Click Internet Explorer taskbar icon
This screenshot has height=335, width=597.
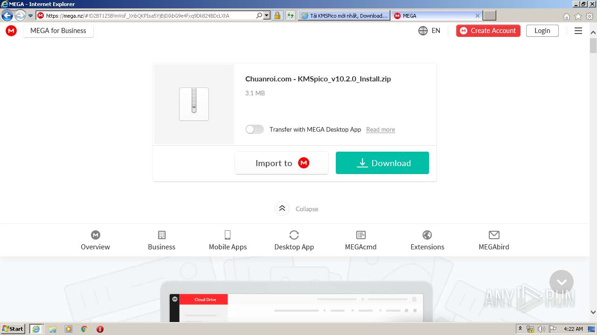pos(36,328)
